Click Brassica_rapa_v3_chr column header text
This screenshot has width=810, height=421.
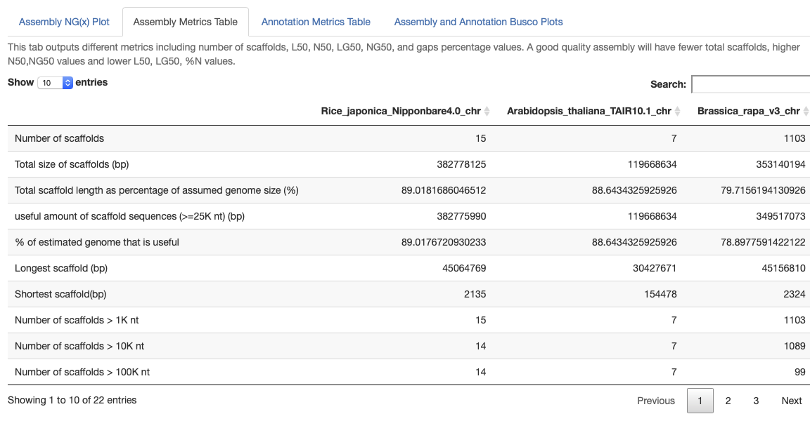[x=748, y=112]
